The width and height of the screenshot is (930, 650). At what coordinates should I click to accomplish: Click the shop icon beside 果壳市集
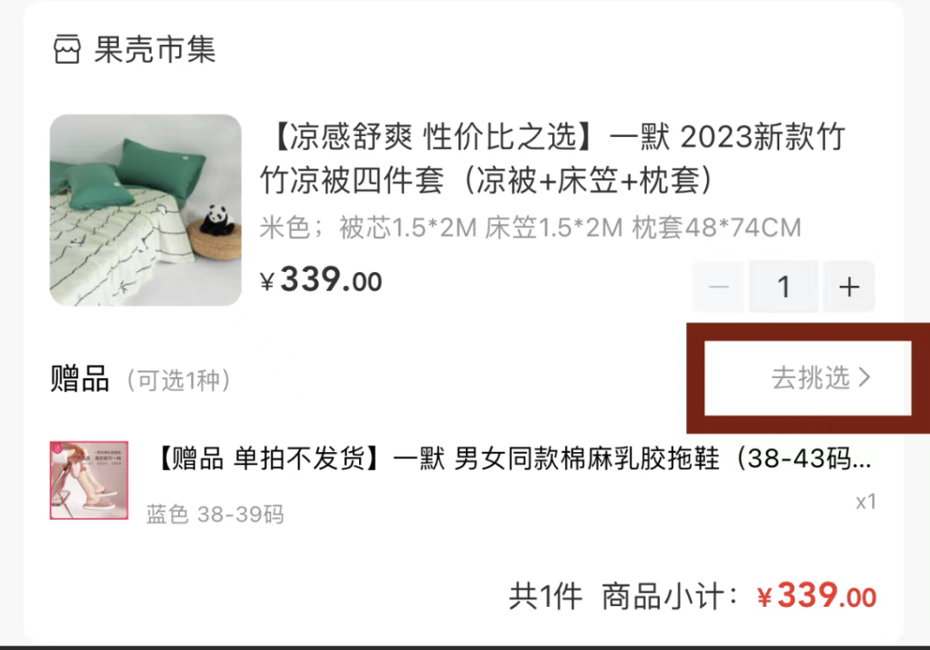(66, 48)
